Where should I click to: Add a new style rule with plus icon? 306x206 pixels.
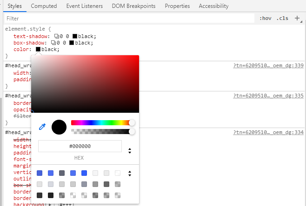[x=297, y=18]
